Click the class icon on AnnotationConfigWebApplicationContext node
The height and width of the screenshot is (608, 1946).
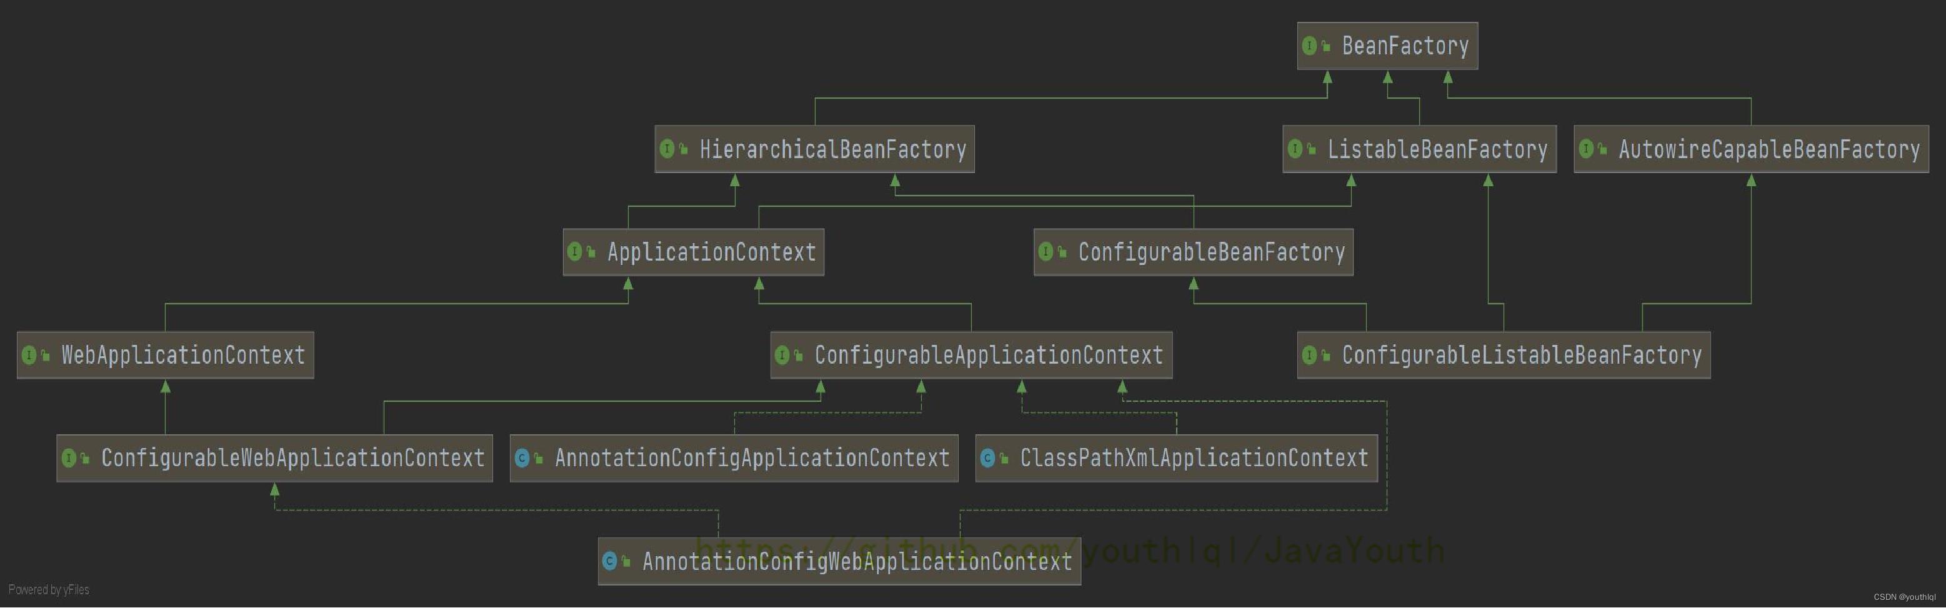(x=610, y=561)
